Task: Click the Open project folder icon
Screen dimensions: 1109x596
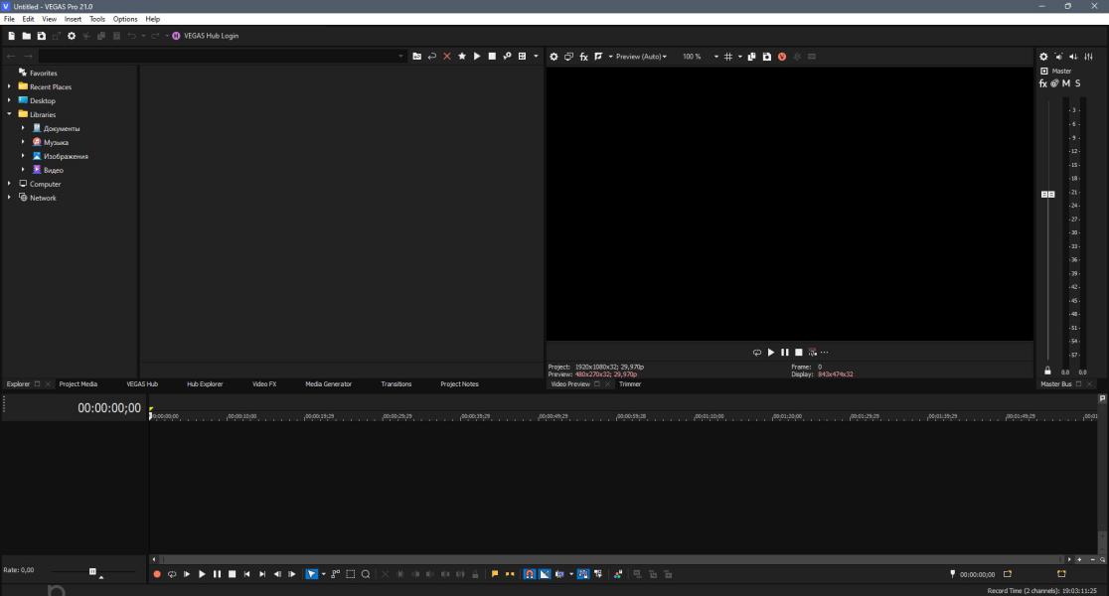Action: [x=26, y=36]
